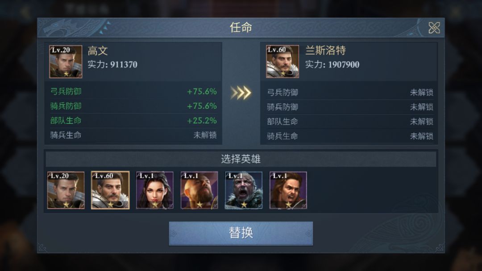482x271 pixels.
Task: Click the 选择英雄 section header
Action: (241, 159)
